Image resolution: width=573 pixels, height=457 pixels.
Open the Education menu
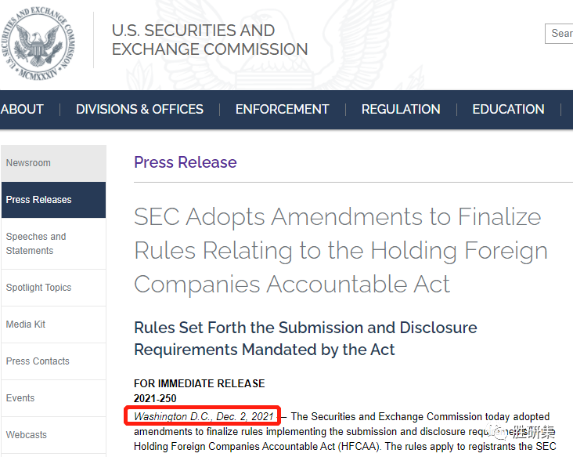click(x=508, y=110)
